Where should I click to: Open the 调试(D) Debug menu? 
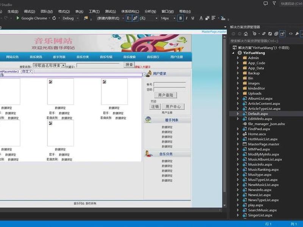pos(30,11)
